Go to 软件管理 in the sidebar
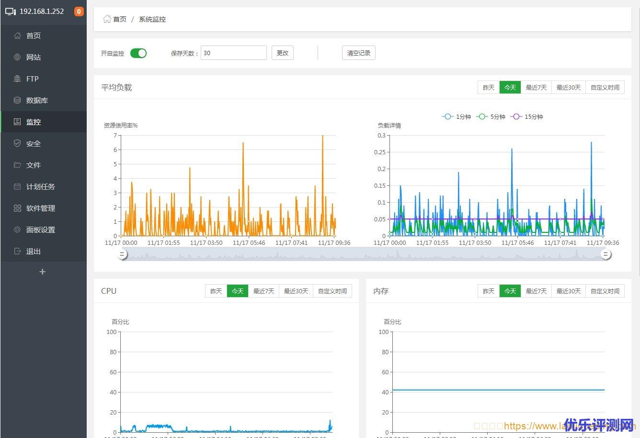Image resolution: width=640 pixels, height=438 pixels. pyautogui.click(x=44, y=208)
